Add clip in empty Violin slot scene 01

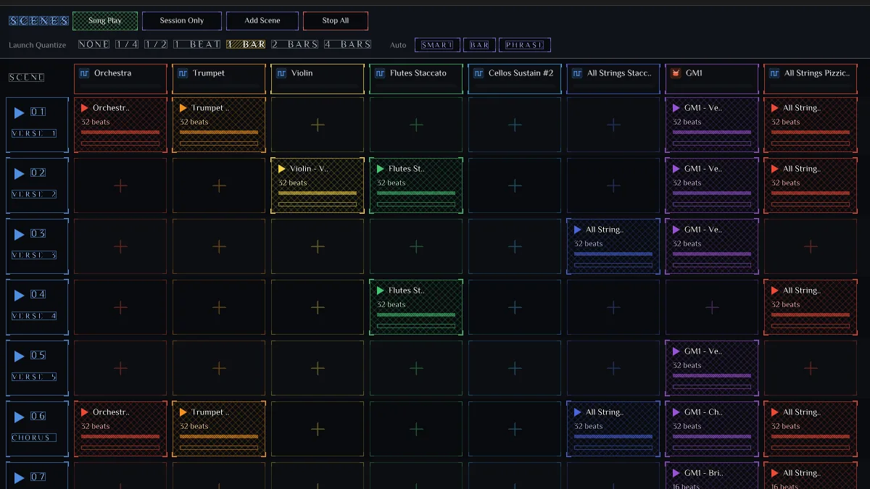pyautogui.click(x=318, y=125)
